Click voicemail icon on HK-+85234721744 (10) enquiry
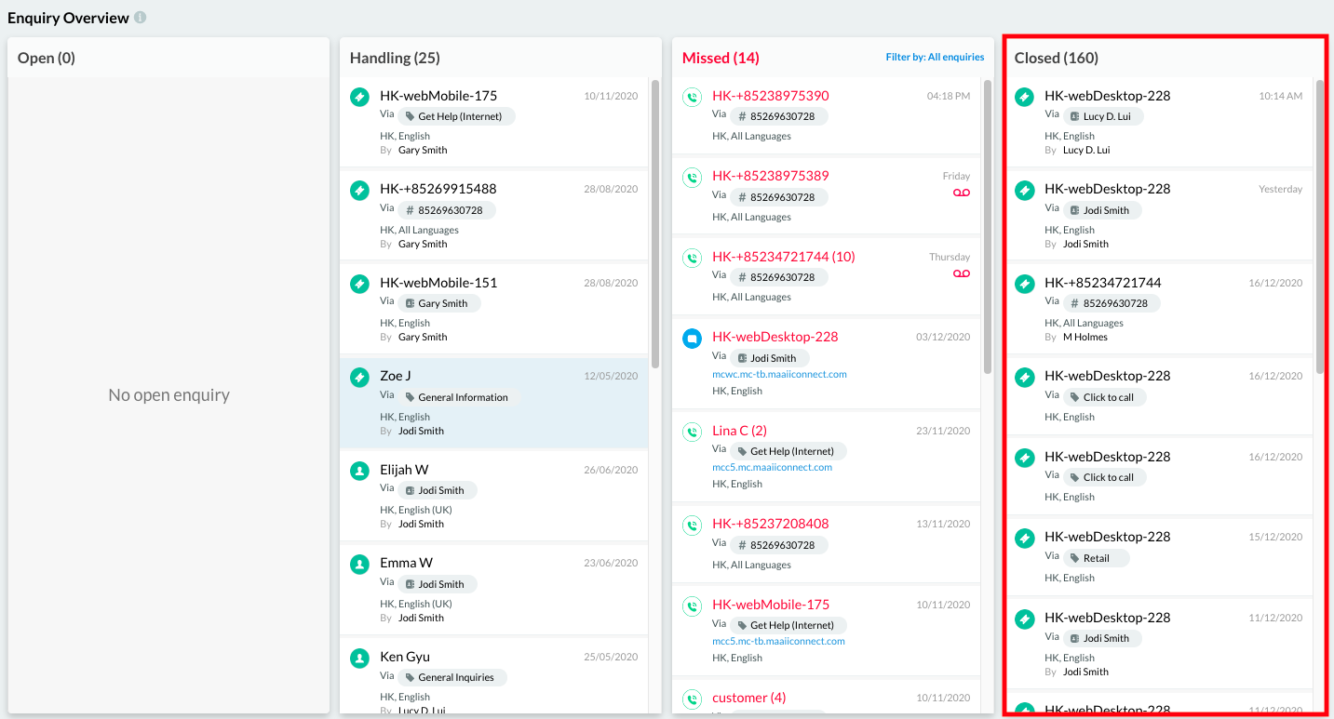Image resolution: width=1334 pixels, height=719 pixels. pos(961,273)
